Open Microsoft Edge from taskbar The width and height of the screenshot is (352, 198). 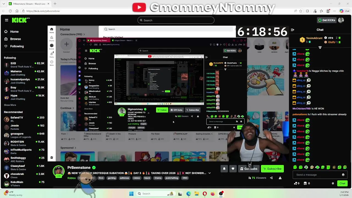pos(188,194)
